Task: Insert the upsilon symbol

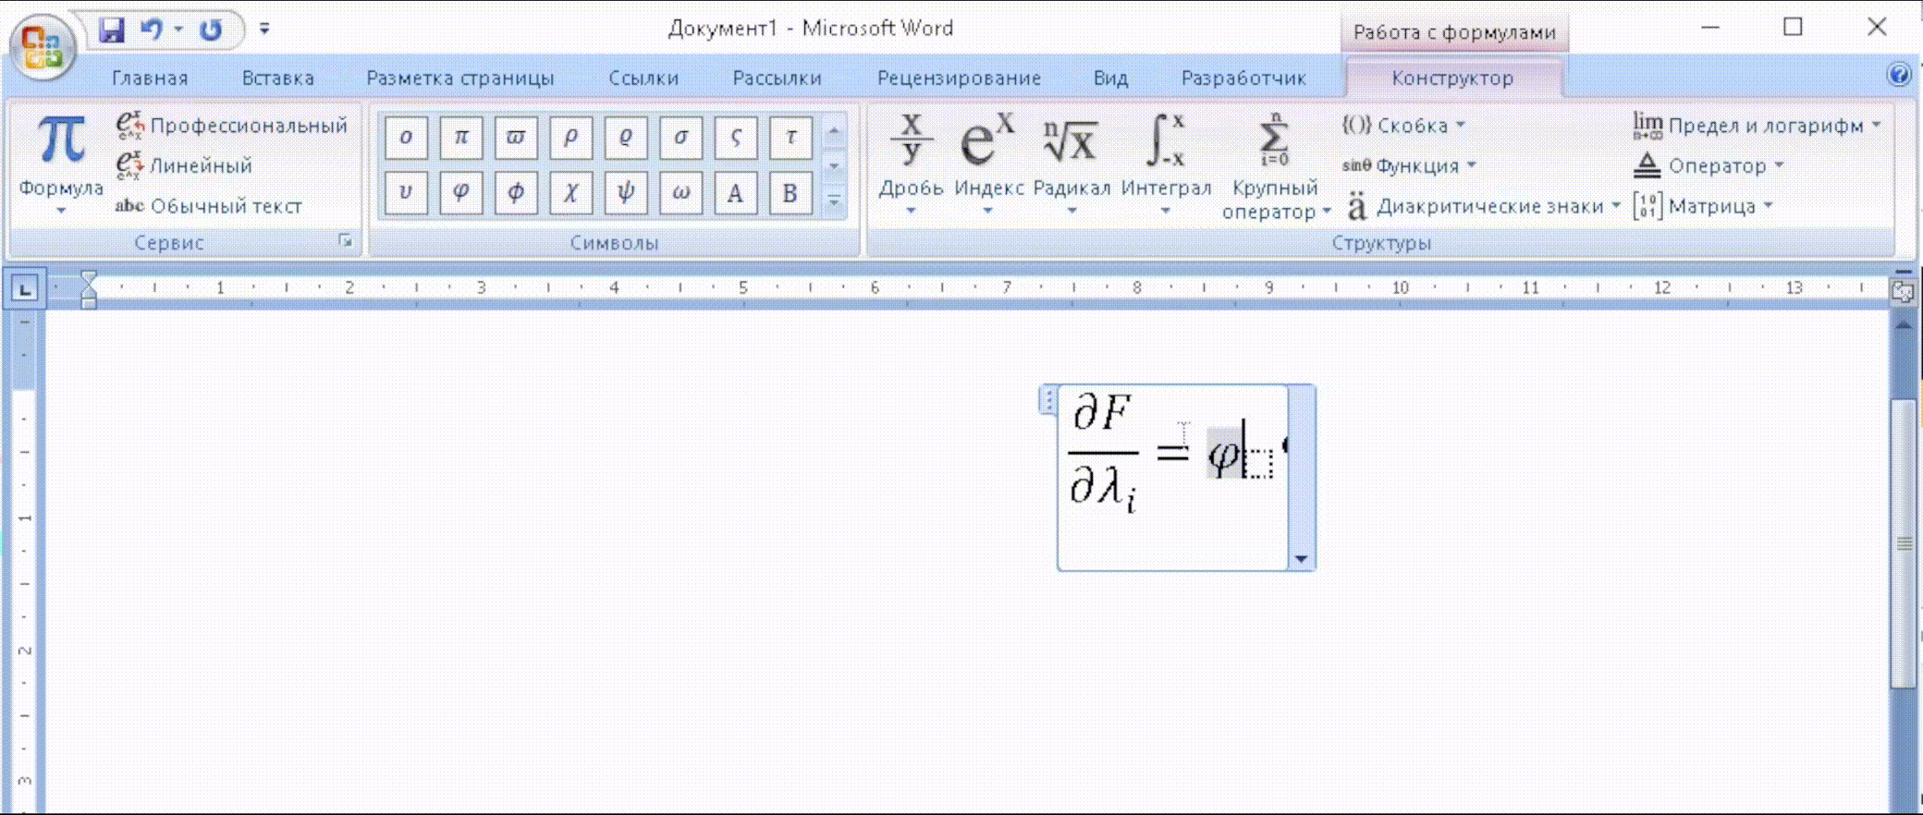Action: click(x=406, y=193)
